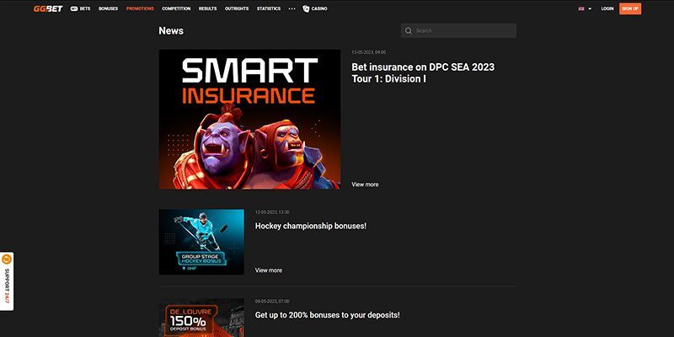Screen dimensions: 674x337
Task: Select the Promotions tab
Action: [139, 8]
